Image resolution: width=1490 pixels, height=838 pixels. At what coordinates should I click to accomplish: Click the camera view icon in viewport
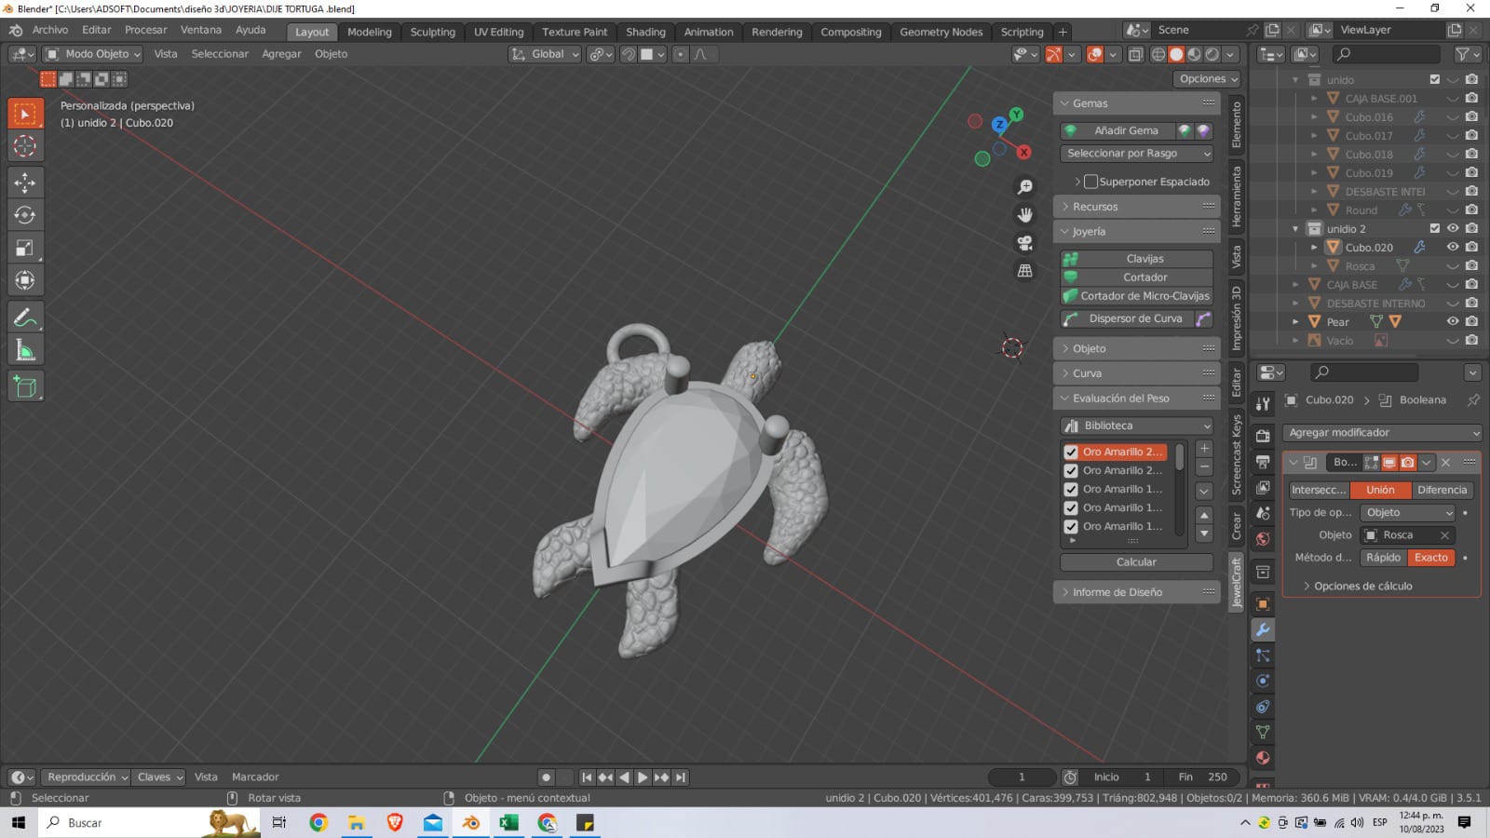tap(1024, 243)
